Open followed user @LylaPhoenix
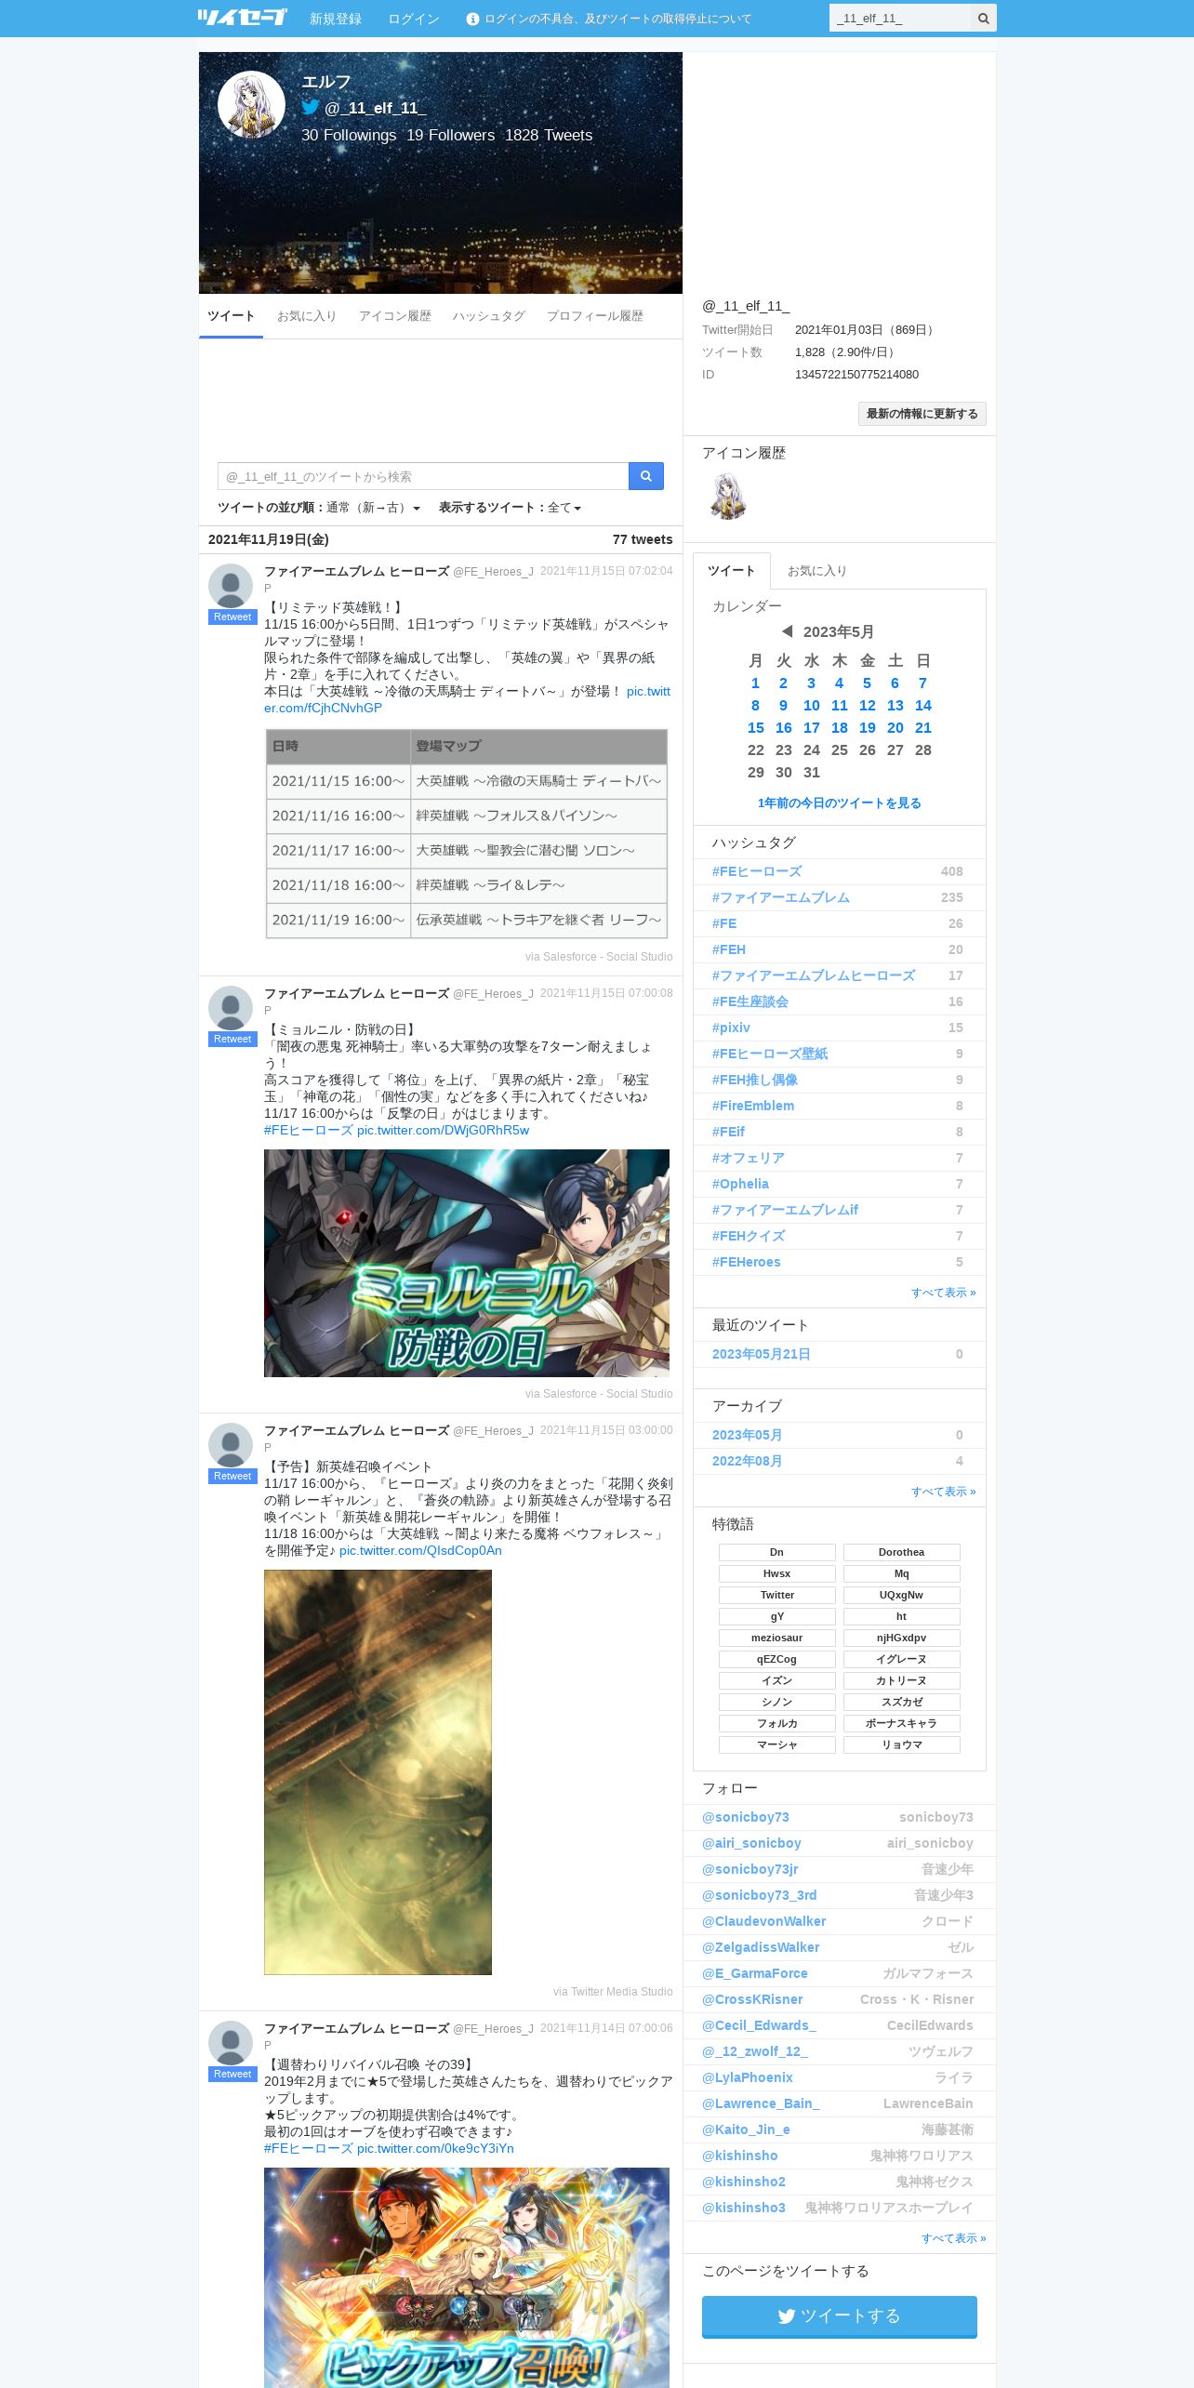This screenshot has height=2388, width=1194. click(748, 2077)
